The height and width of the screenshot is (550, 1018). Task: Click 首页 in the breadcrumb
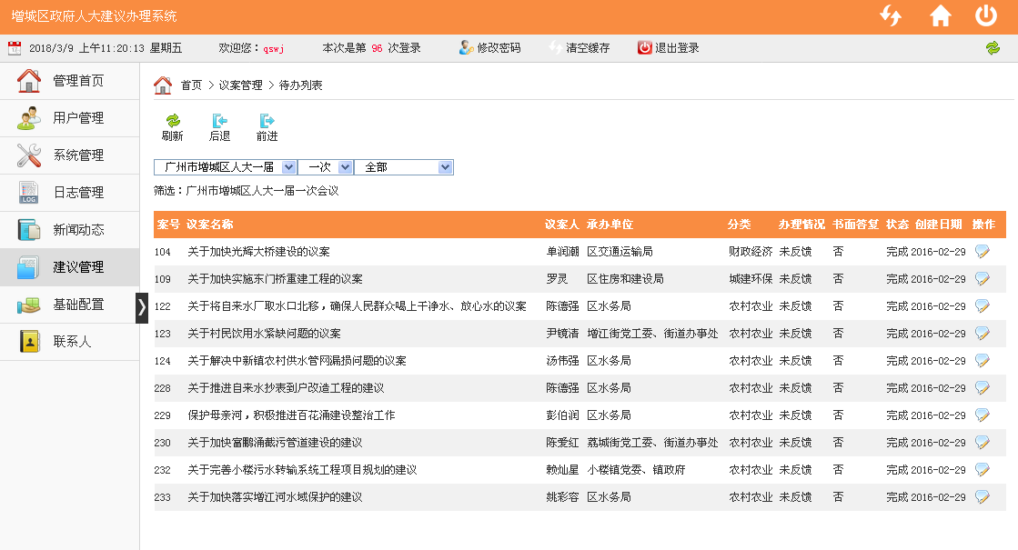coord(192,85)
